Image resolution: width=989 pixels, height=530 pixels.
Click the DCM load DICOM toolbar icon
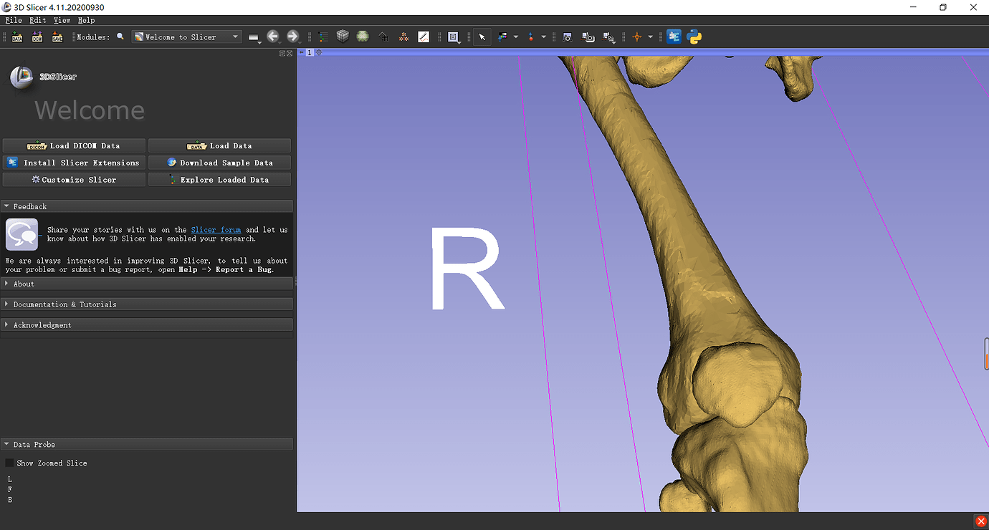(37, 37)
